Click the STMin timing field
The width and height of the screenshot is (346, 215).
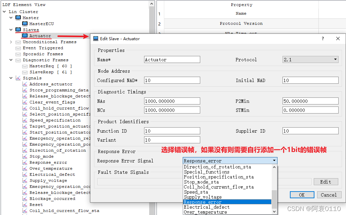310,110
